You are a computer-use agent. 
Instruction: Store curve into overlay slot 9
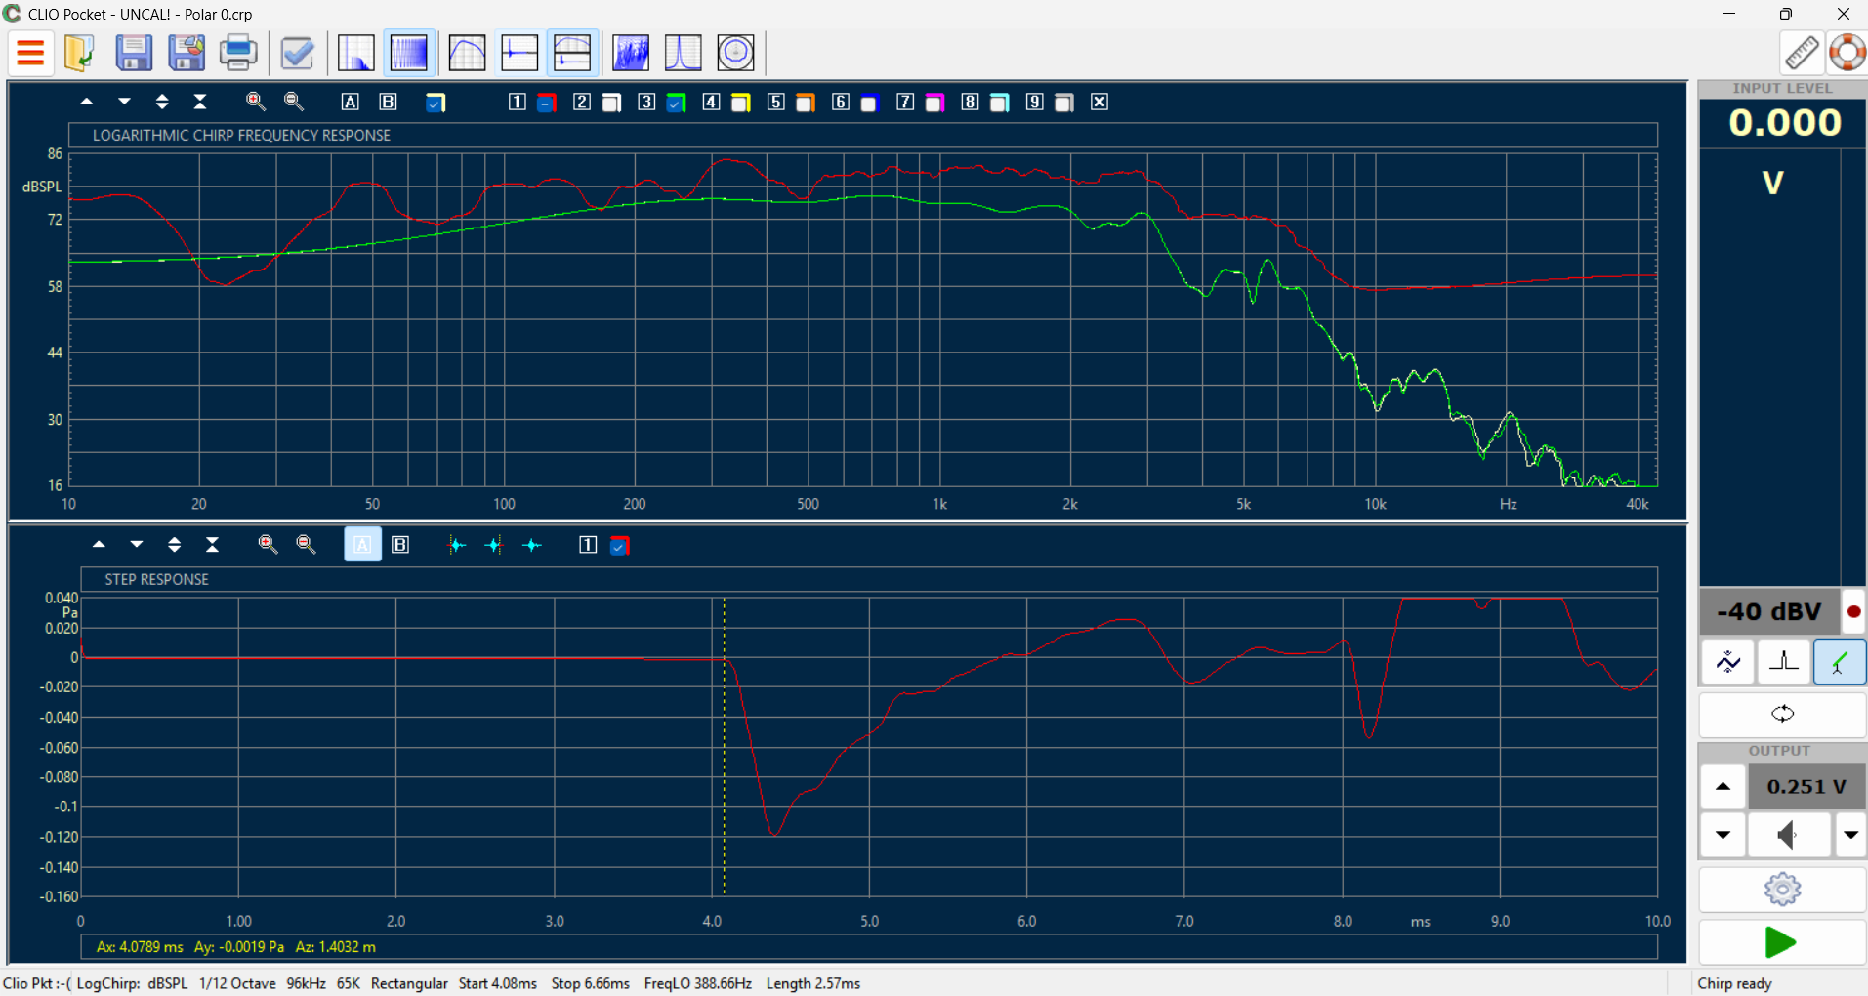pos(1035,102)
